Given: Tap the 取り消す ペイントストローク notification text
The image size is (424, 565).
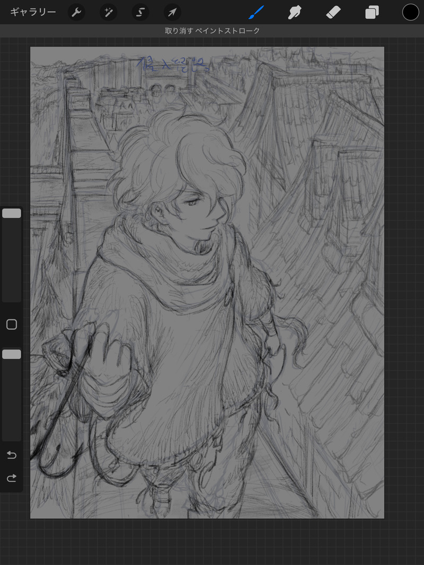Looking at the screenshot, I should [212, 31].
